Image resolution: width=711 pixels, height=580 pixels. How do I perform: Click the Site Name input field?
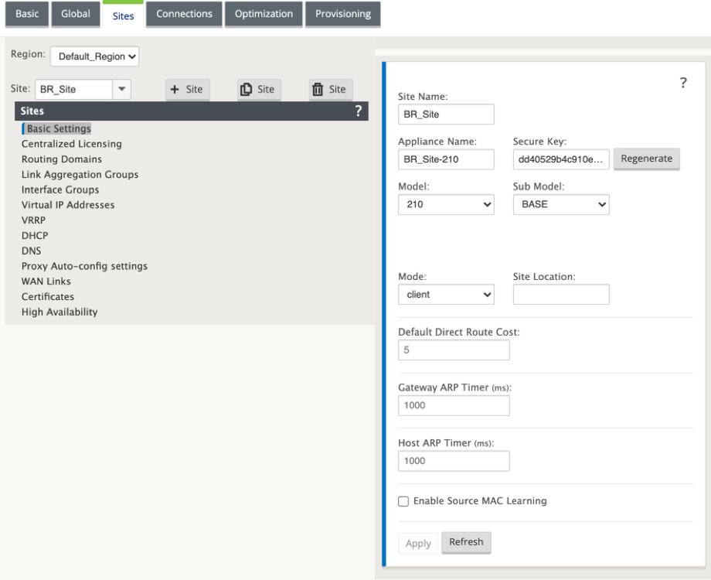[x=446, y=114]
